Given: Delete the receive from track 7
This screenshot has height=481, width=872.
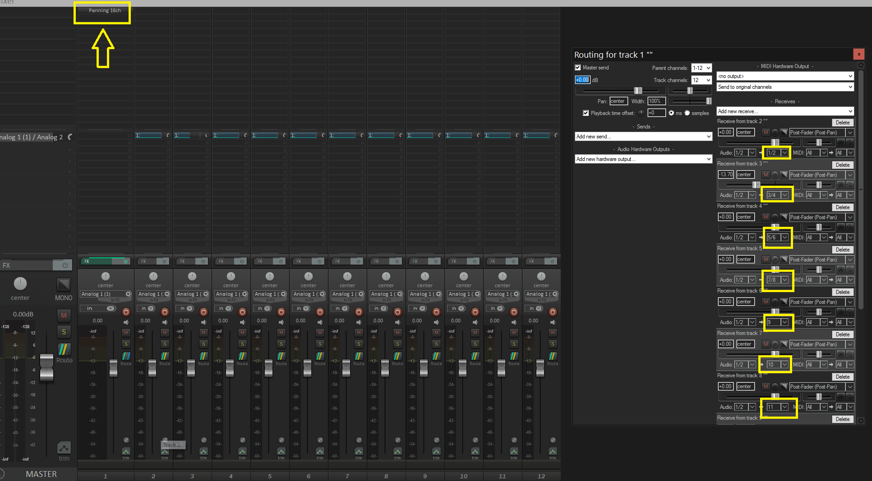Looking at the screenshot, I should point(842,334).
